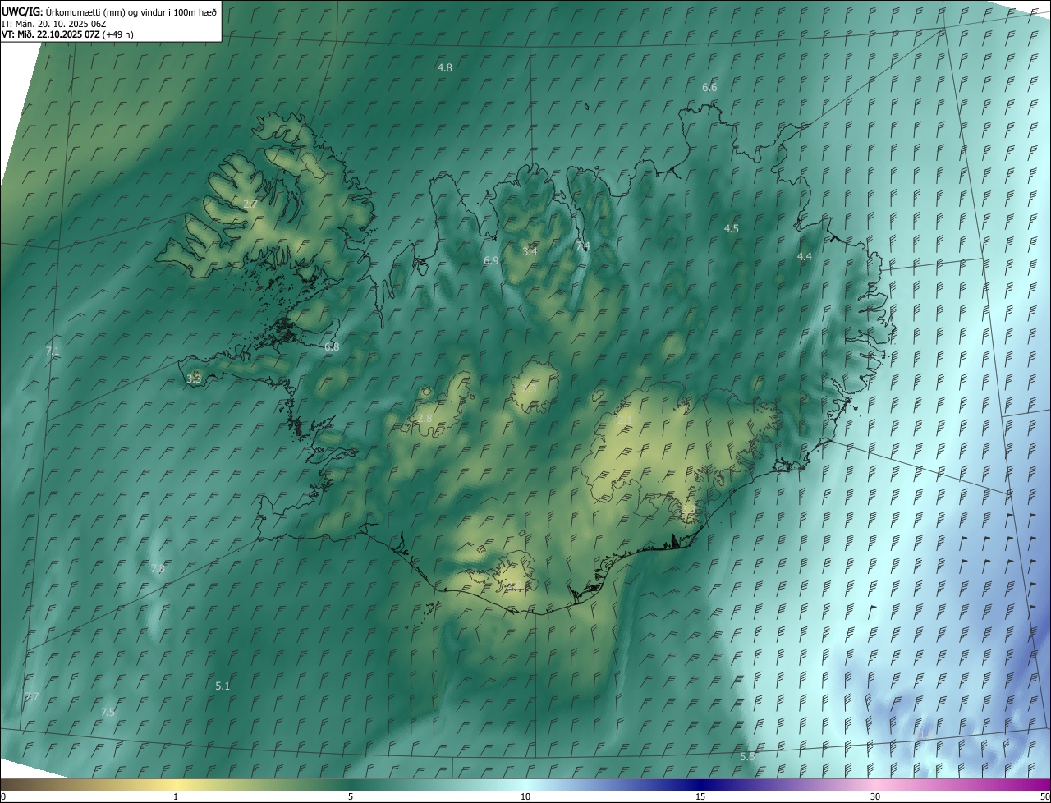Click the 2.3 value over Hofsjökull glacier

point(529,389)
